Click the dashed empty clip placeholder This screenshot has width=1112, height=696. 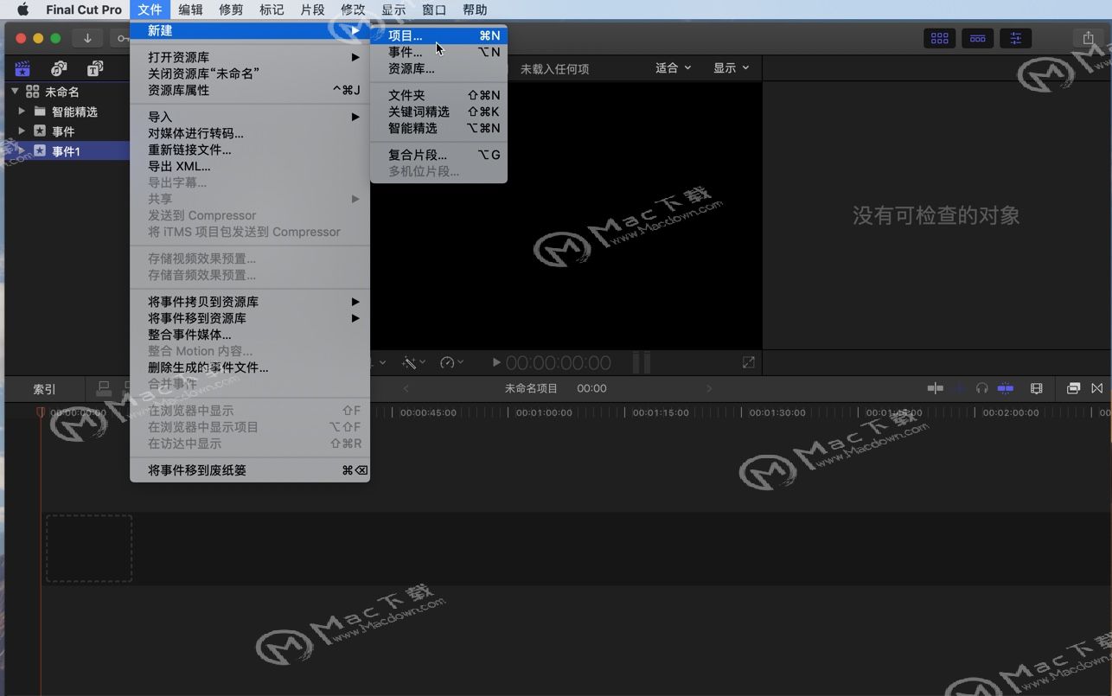pos(89,548)
